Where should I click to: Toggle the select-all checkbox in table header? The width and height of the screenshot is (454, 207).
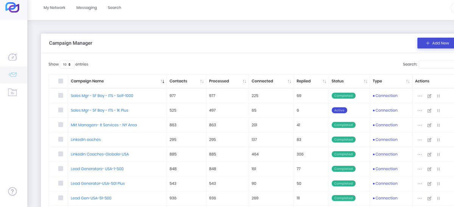click(61, 81)
